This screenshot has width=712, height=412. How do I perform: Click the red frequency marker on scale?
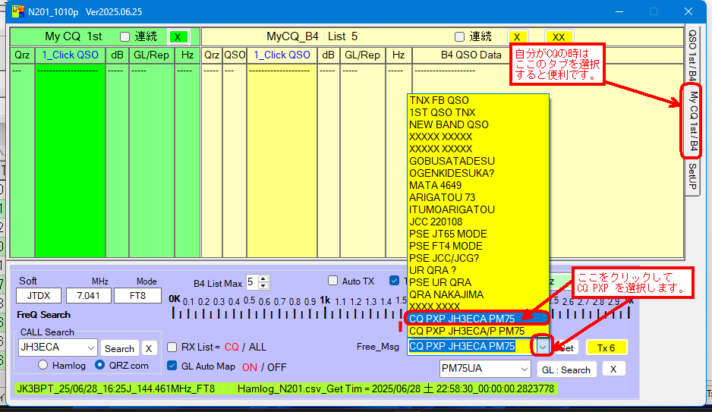coord(400,326)
